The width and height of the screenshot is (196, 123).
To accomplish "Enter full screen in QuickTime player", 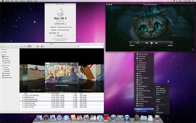I will [171, 43].
